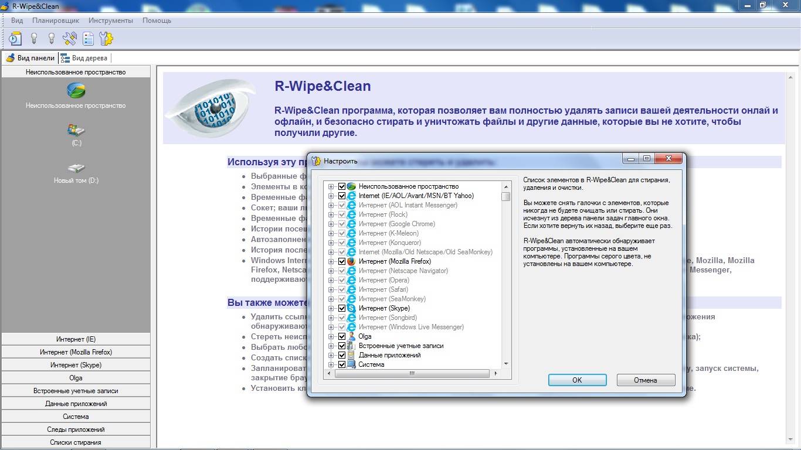Click the Данные приложений icon in the tree
The height and width of the screenshot is (450, 801).
tap(351, 355)
